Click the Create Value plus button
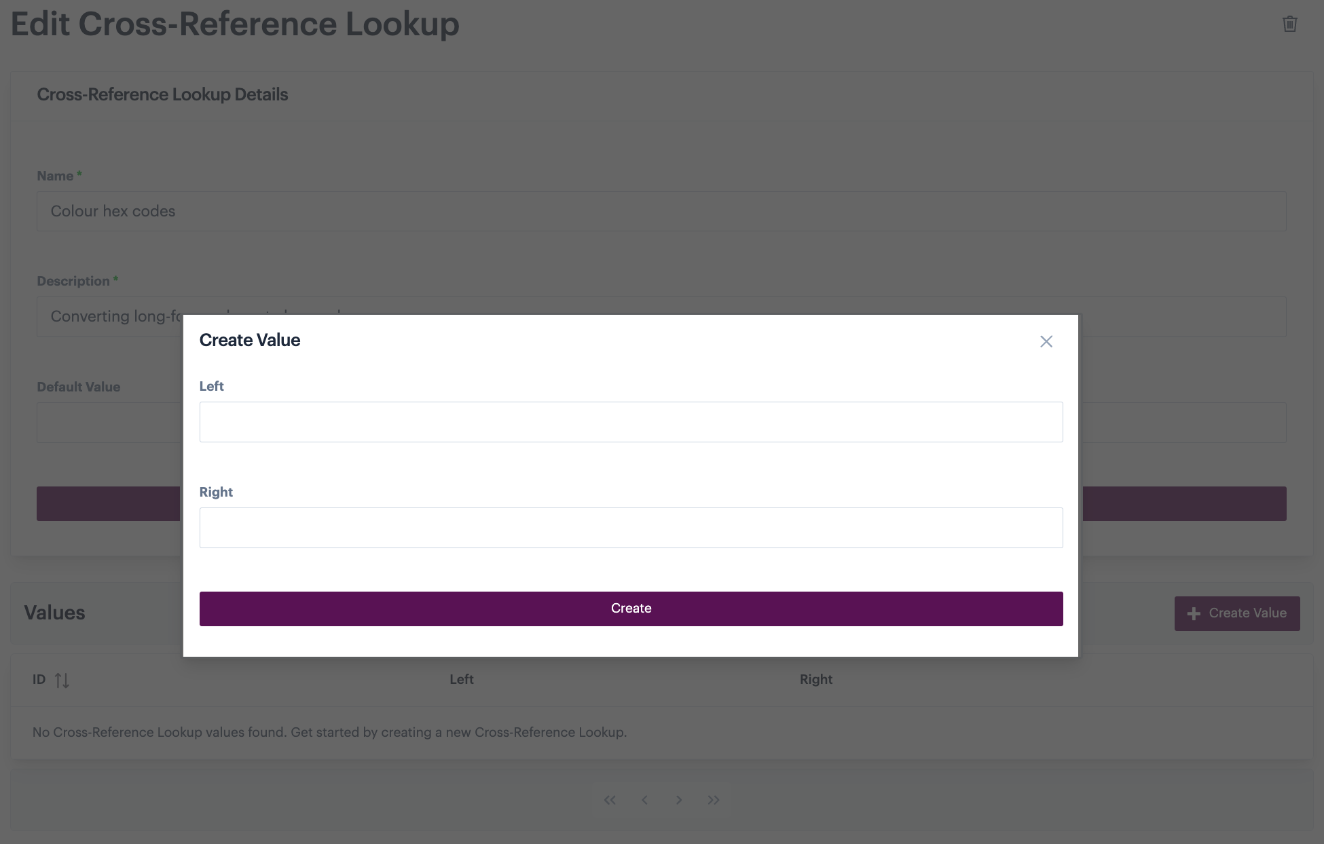The height and width of the screenshot is (844, 1324). (x=1237, y=613)
